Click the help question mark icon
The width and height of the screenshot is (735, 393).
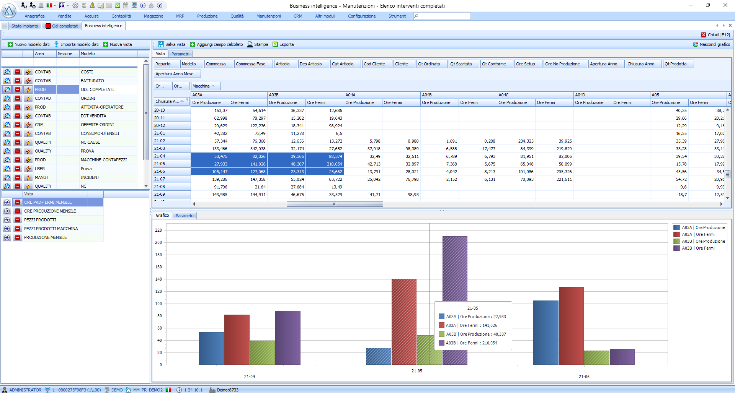(160, 5)
